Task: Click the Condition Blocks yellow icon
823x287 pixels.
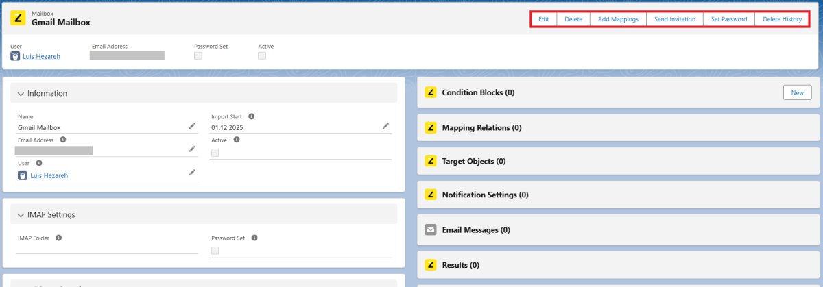Action: [431, 92]
